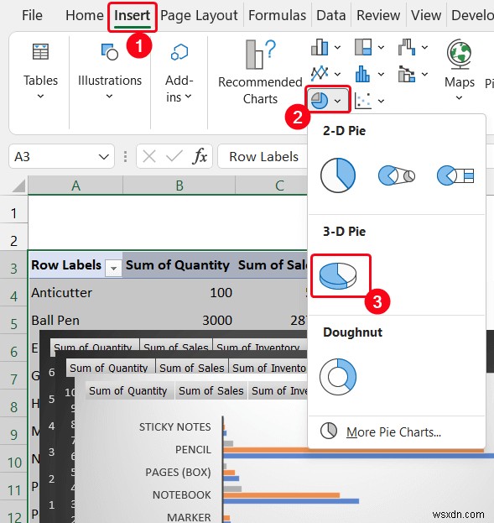
Task: Choose the 2-D Pie chart option
Action: [x=338, y=175]
